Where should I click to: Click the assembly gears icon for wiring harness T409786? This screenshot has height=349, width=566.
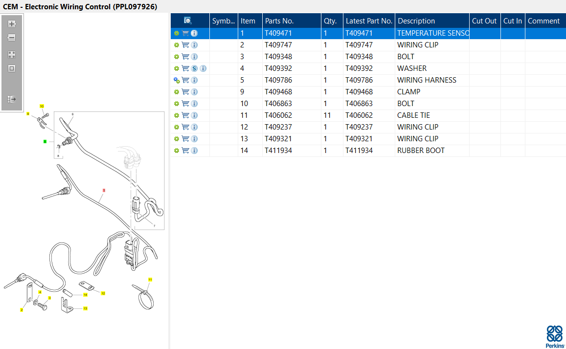(x=177, y=80)
